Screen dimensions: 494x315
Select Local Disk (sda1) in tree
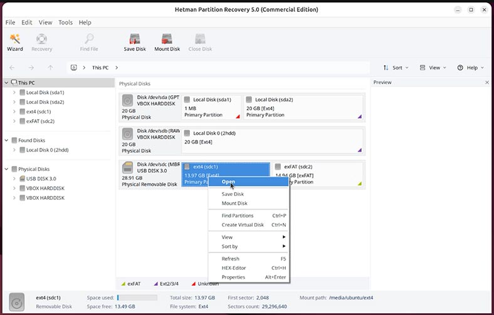click(45, 93)
